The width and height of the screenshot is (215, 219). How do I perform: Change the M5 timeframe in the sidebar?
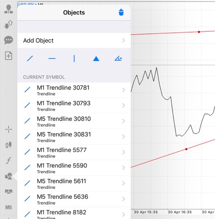click(9, 208)
